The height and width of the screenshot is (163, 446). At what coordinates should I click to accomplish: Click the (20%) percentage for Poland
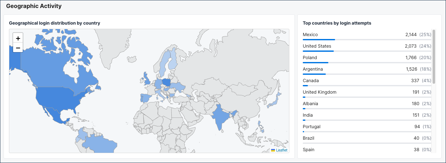coord(425,58)
